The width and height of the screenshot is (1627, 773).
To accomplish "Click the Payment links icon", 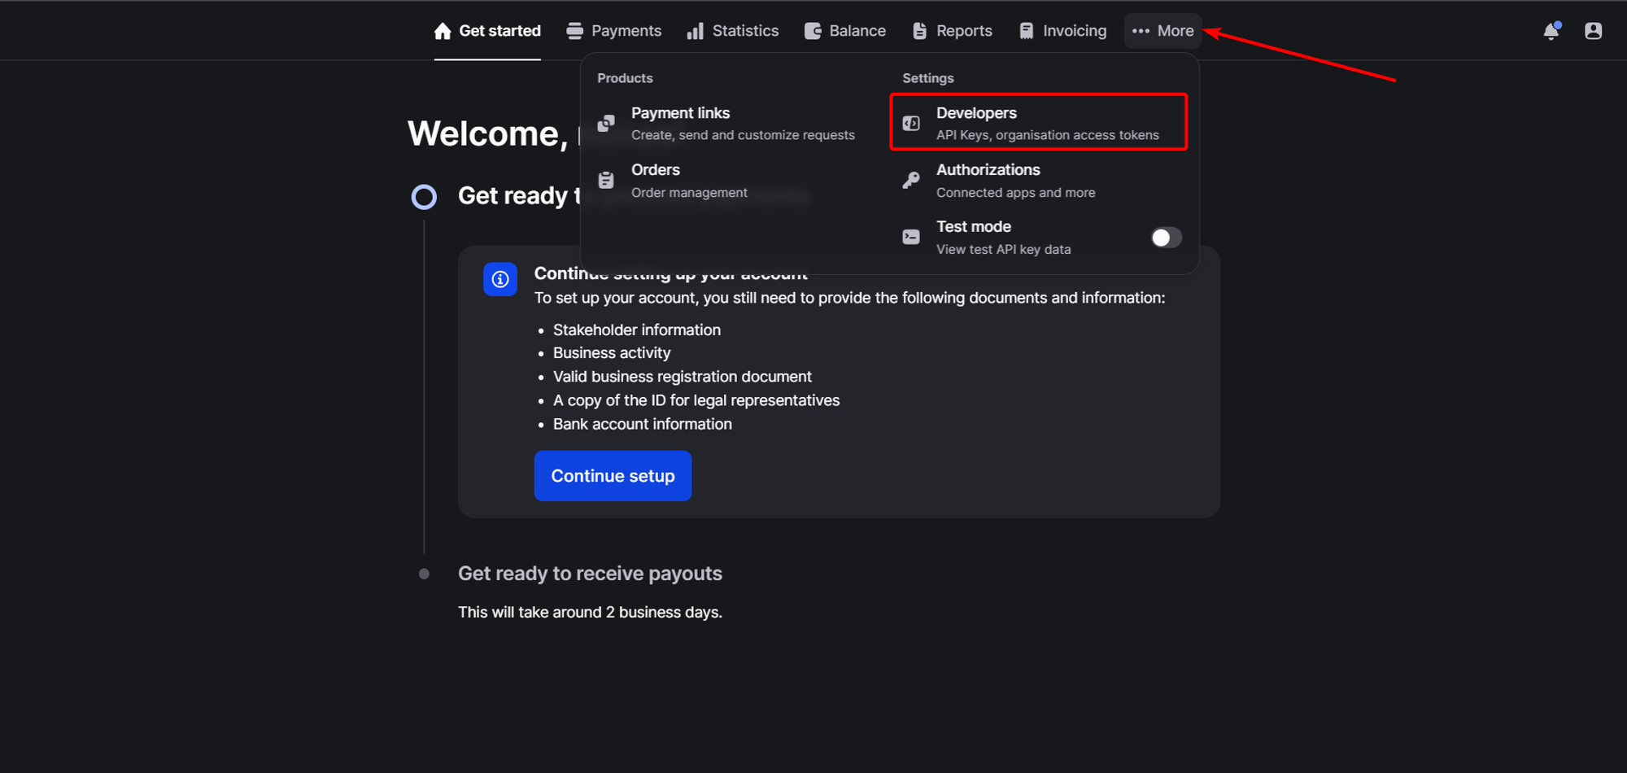I will pos(605,122).
